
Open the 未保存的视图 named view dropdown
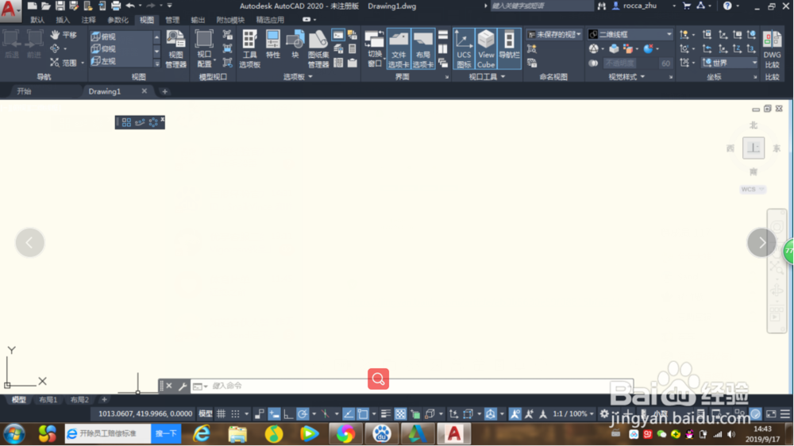(553, 34)
